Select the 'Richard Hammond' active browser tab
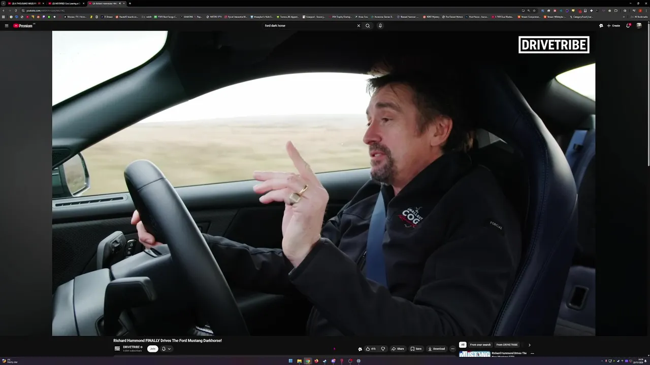The width and height of the screenshot is (650, 365). [x=107, y=3]
